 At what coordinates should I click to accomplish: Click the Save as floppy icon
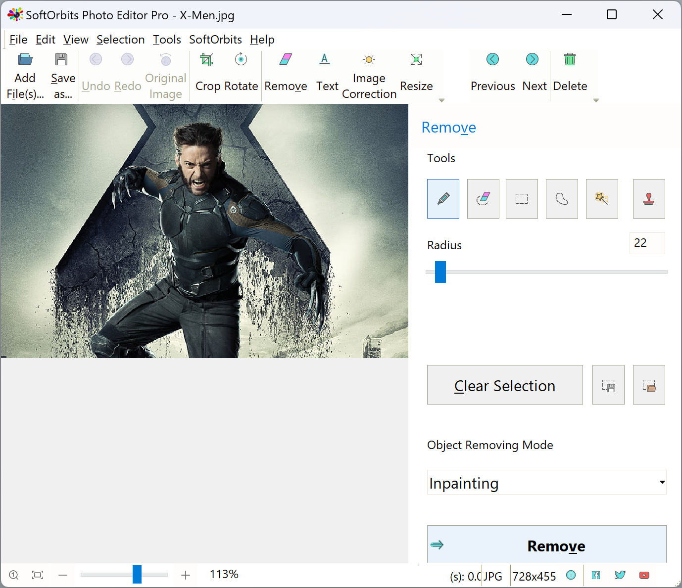(61, 59)
